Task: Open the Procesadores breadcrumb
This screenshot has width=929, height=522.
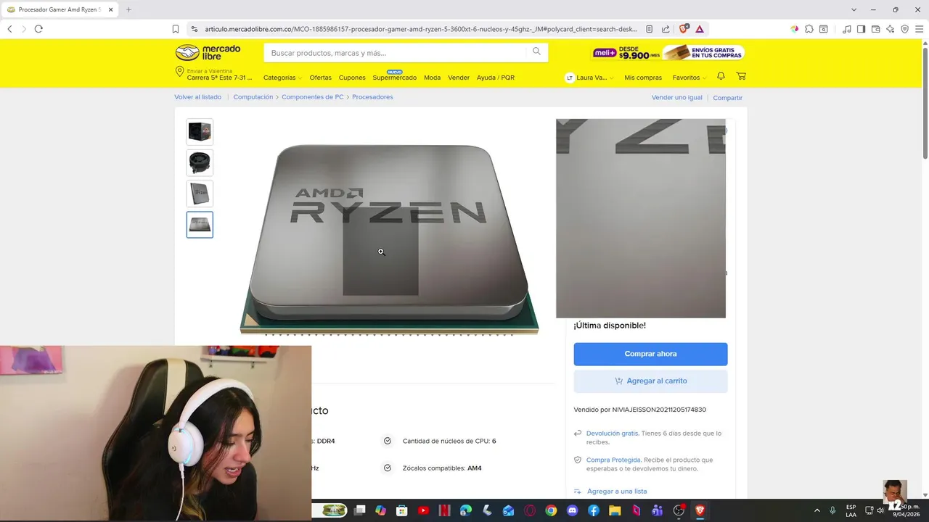Action: click(372, 97)
